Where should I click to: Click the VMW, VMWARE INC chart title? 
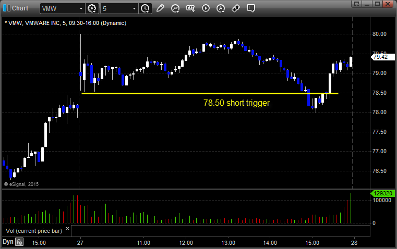coord(66,23)
